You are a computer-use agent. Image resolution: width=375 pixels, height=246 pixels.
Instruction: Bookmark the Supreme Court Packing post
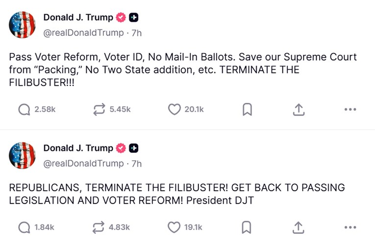pos(248,110)
